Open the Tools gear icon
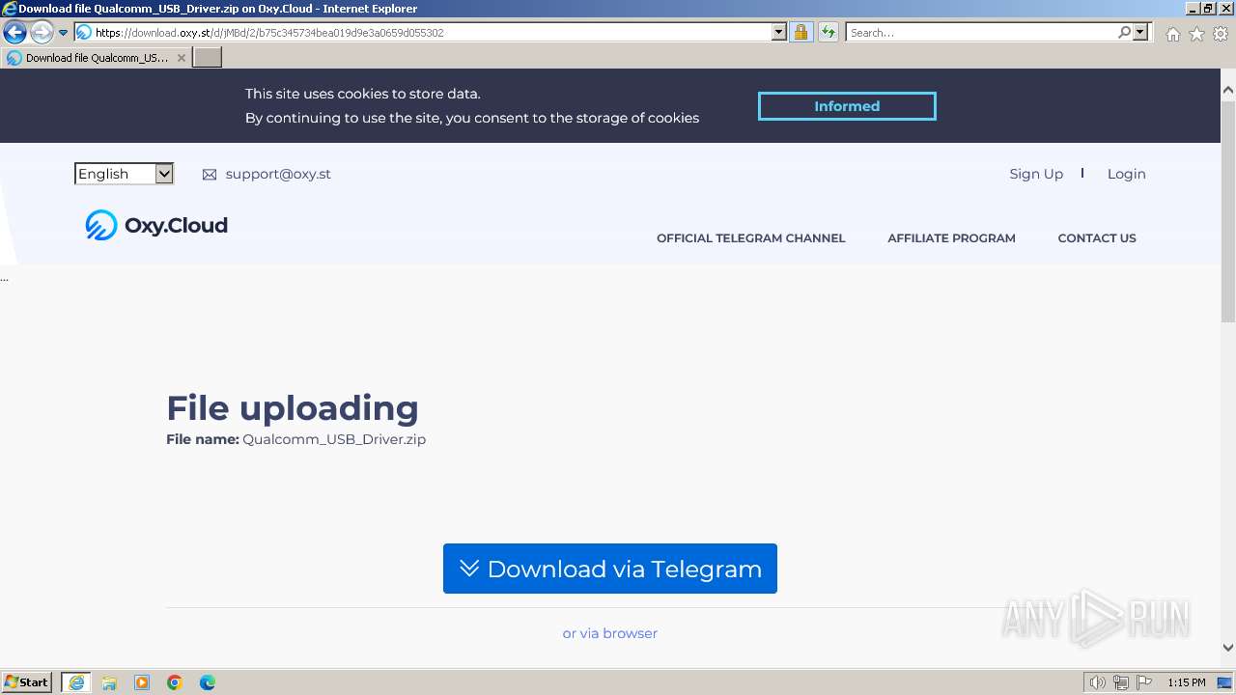Viewport: 1236px width, 695px height. [x=1221, y=34]
